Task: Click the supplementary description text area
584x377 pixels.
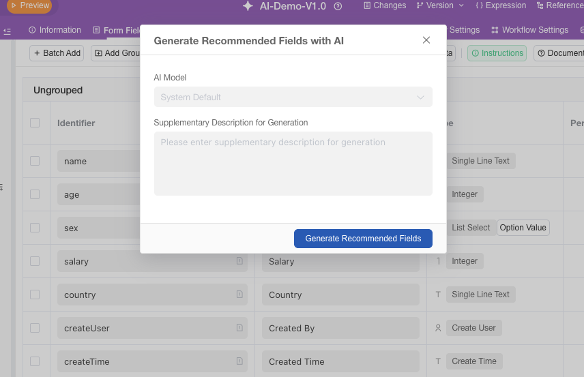Action: click(293, 164)
